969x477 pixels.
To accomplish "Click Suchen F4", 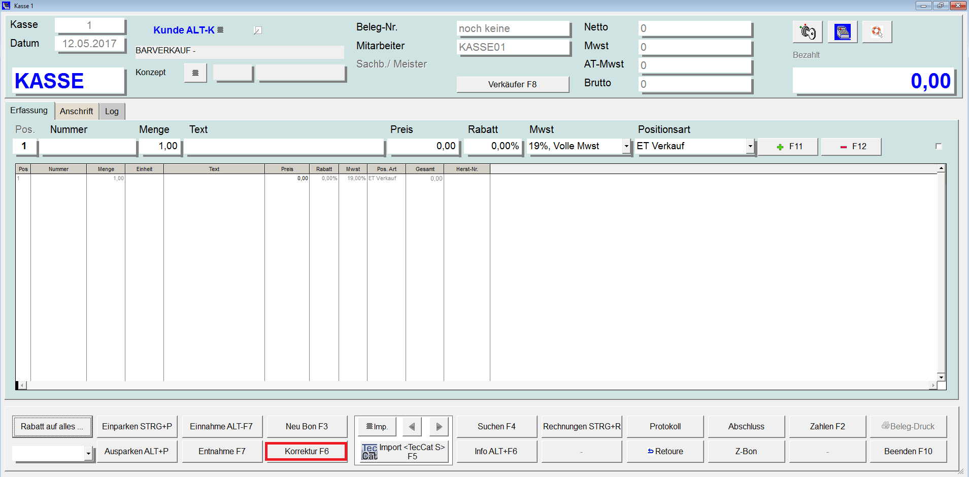I will tap(496, 427).
